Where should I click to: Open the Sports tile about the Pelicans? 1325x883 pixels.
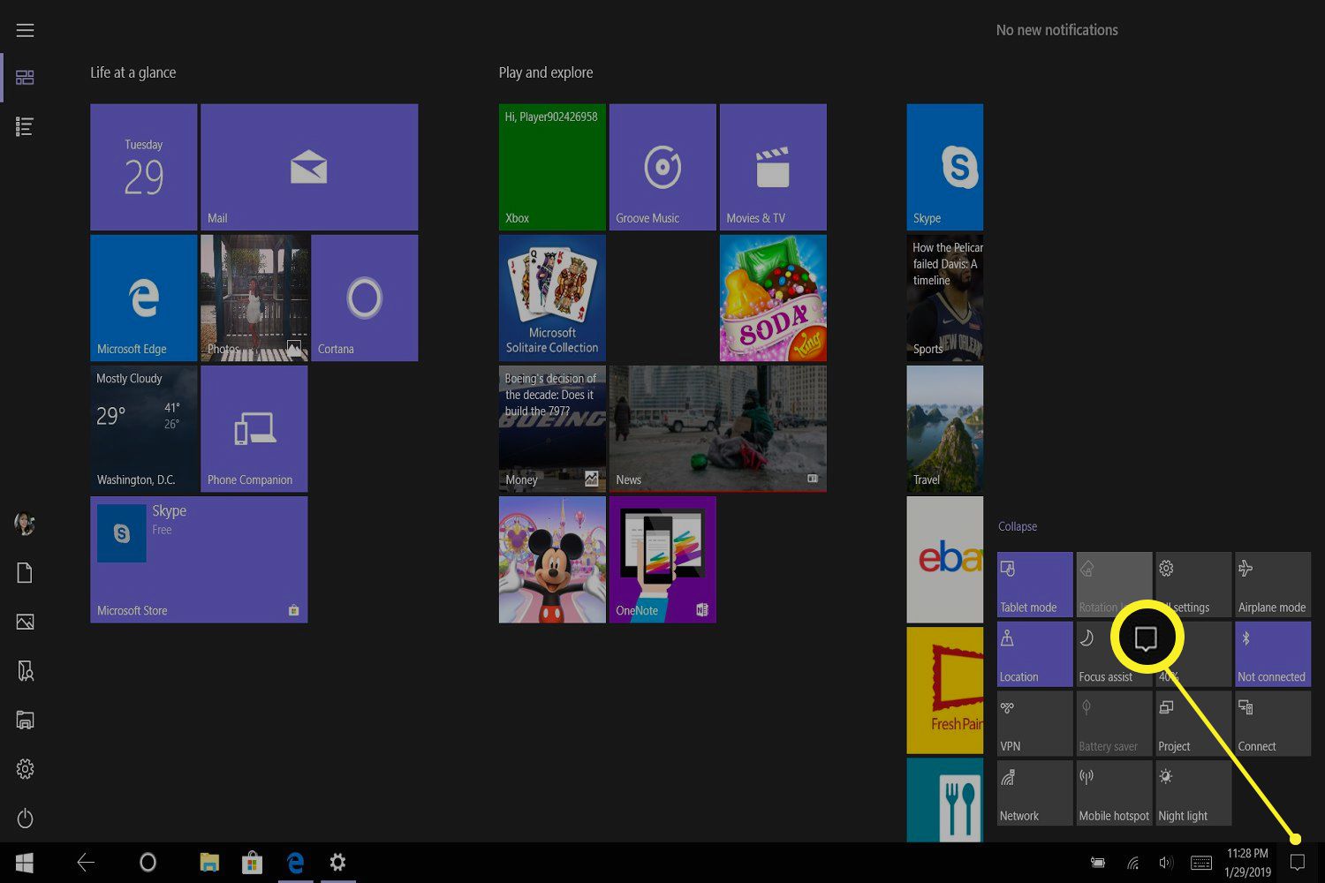coord(944,298)
